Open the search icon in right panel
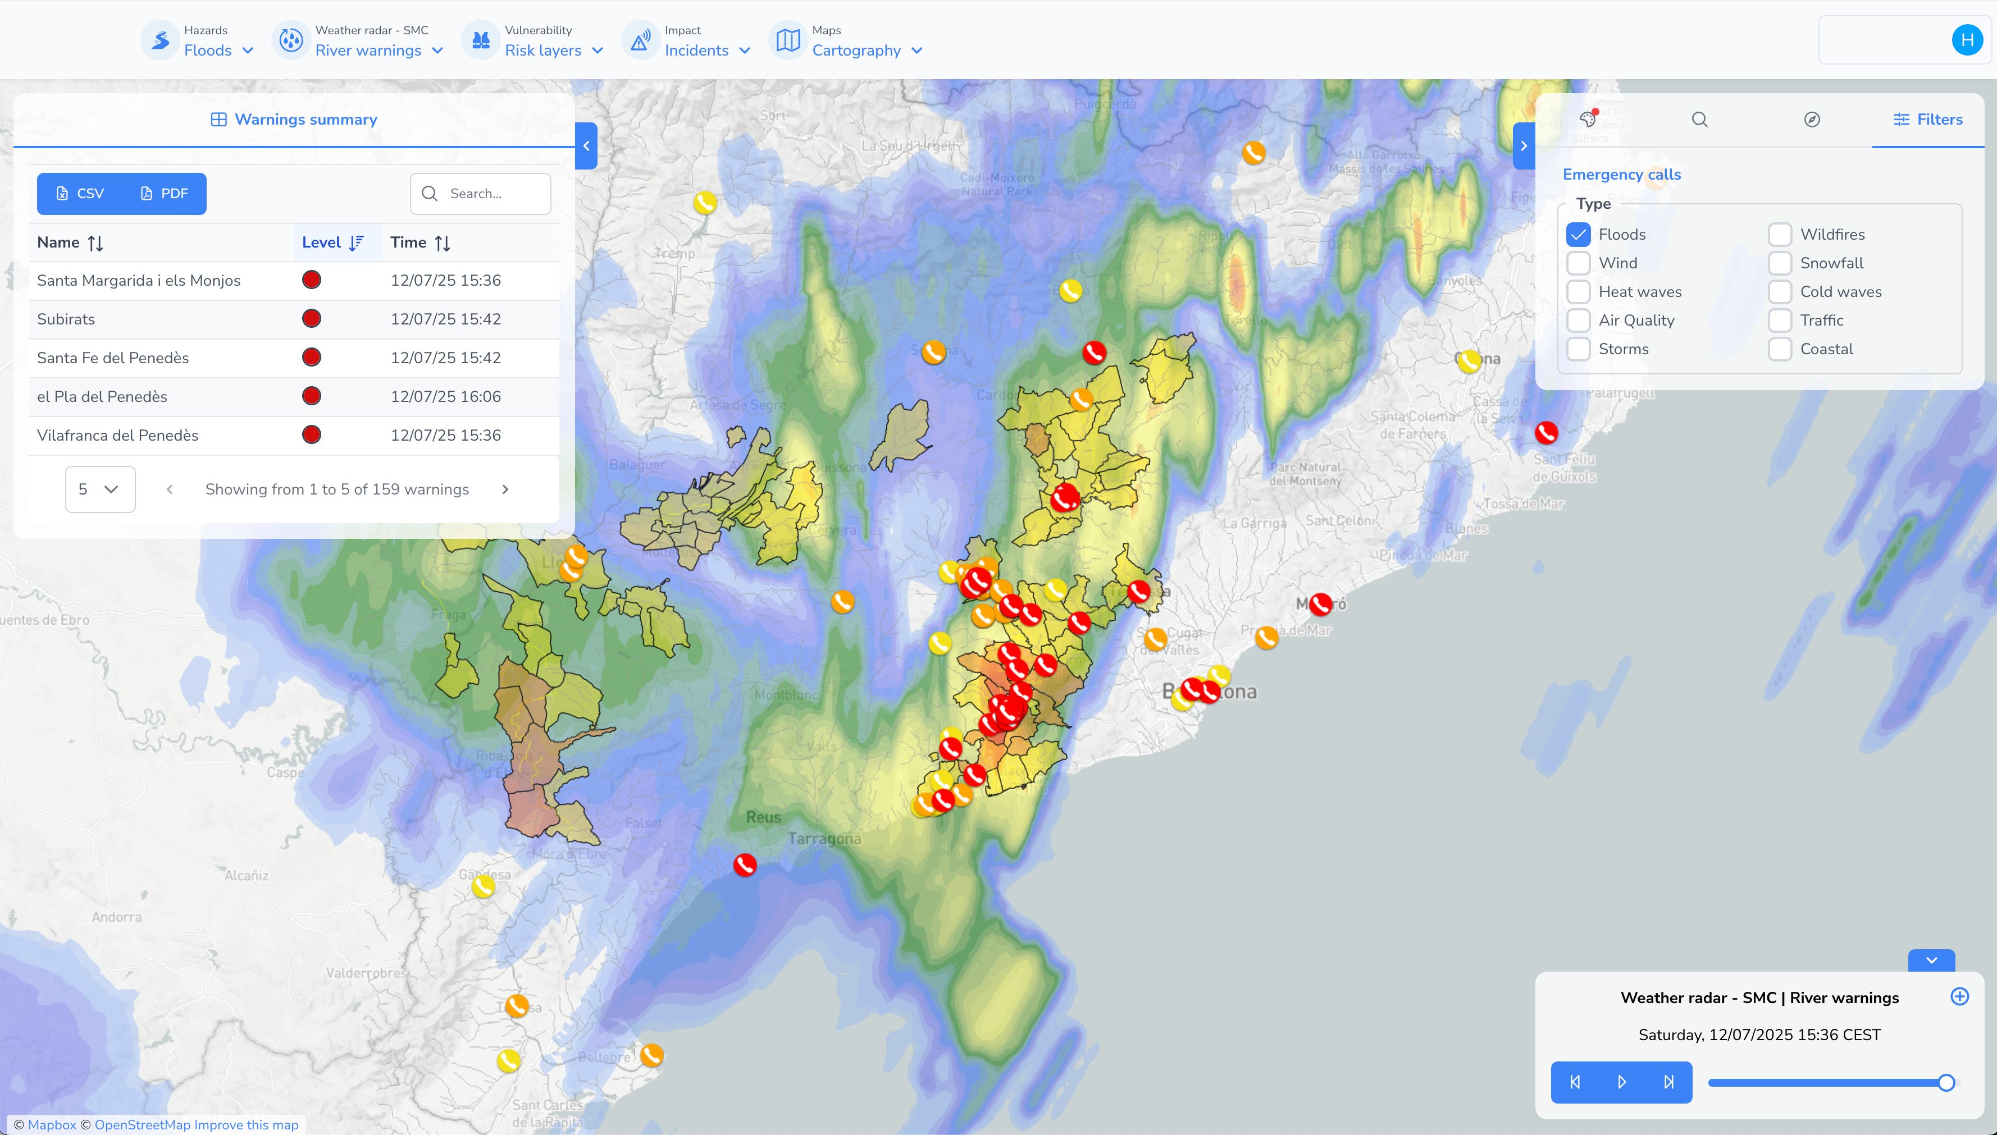This screenshot has width=1997, height=1135. coord(1700,119)
